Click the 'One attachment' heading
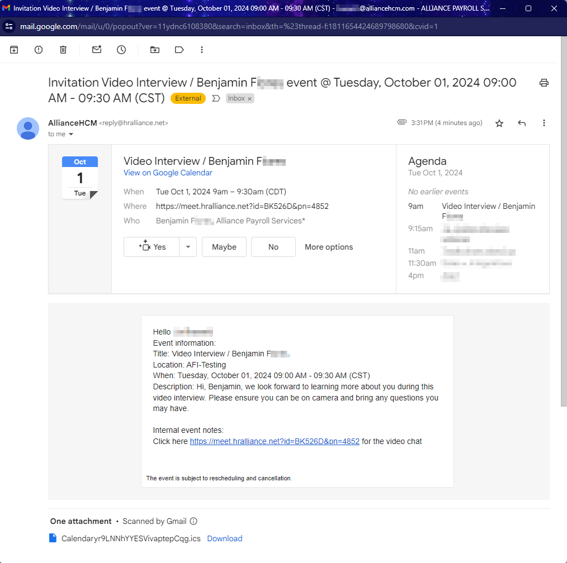This screenshot has width=567, height=563. coord(81,521)
